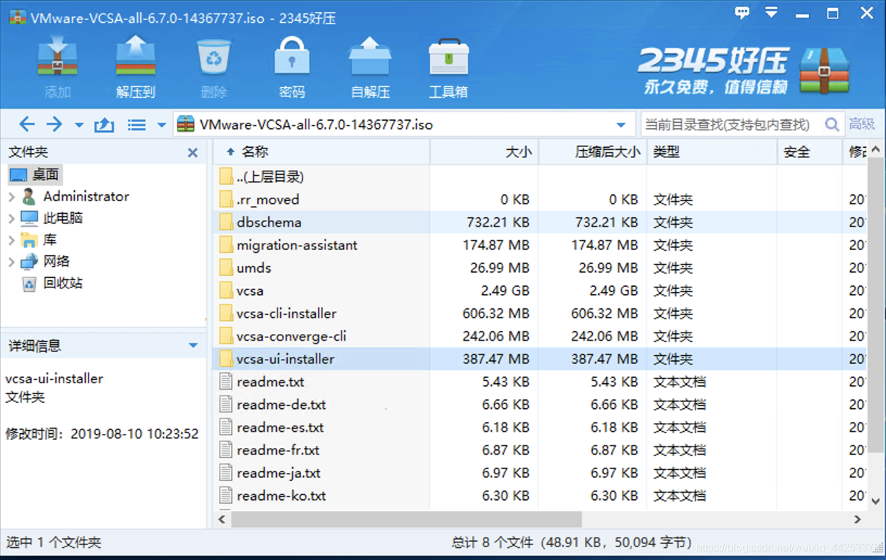Image resolution: width=886 pixels, height=560 pixels.
Task: Sort by the 大小 column header
Action: 484,152
